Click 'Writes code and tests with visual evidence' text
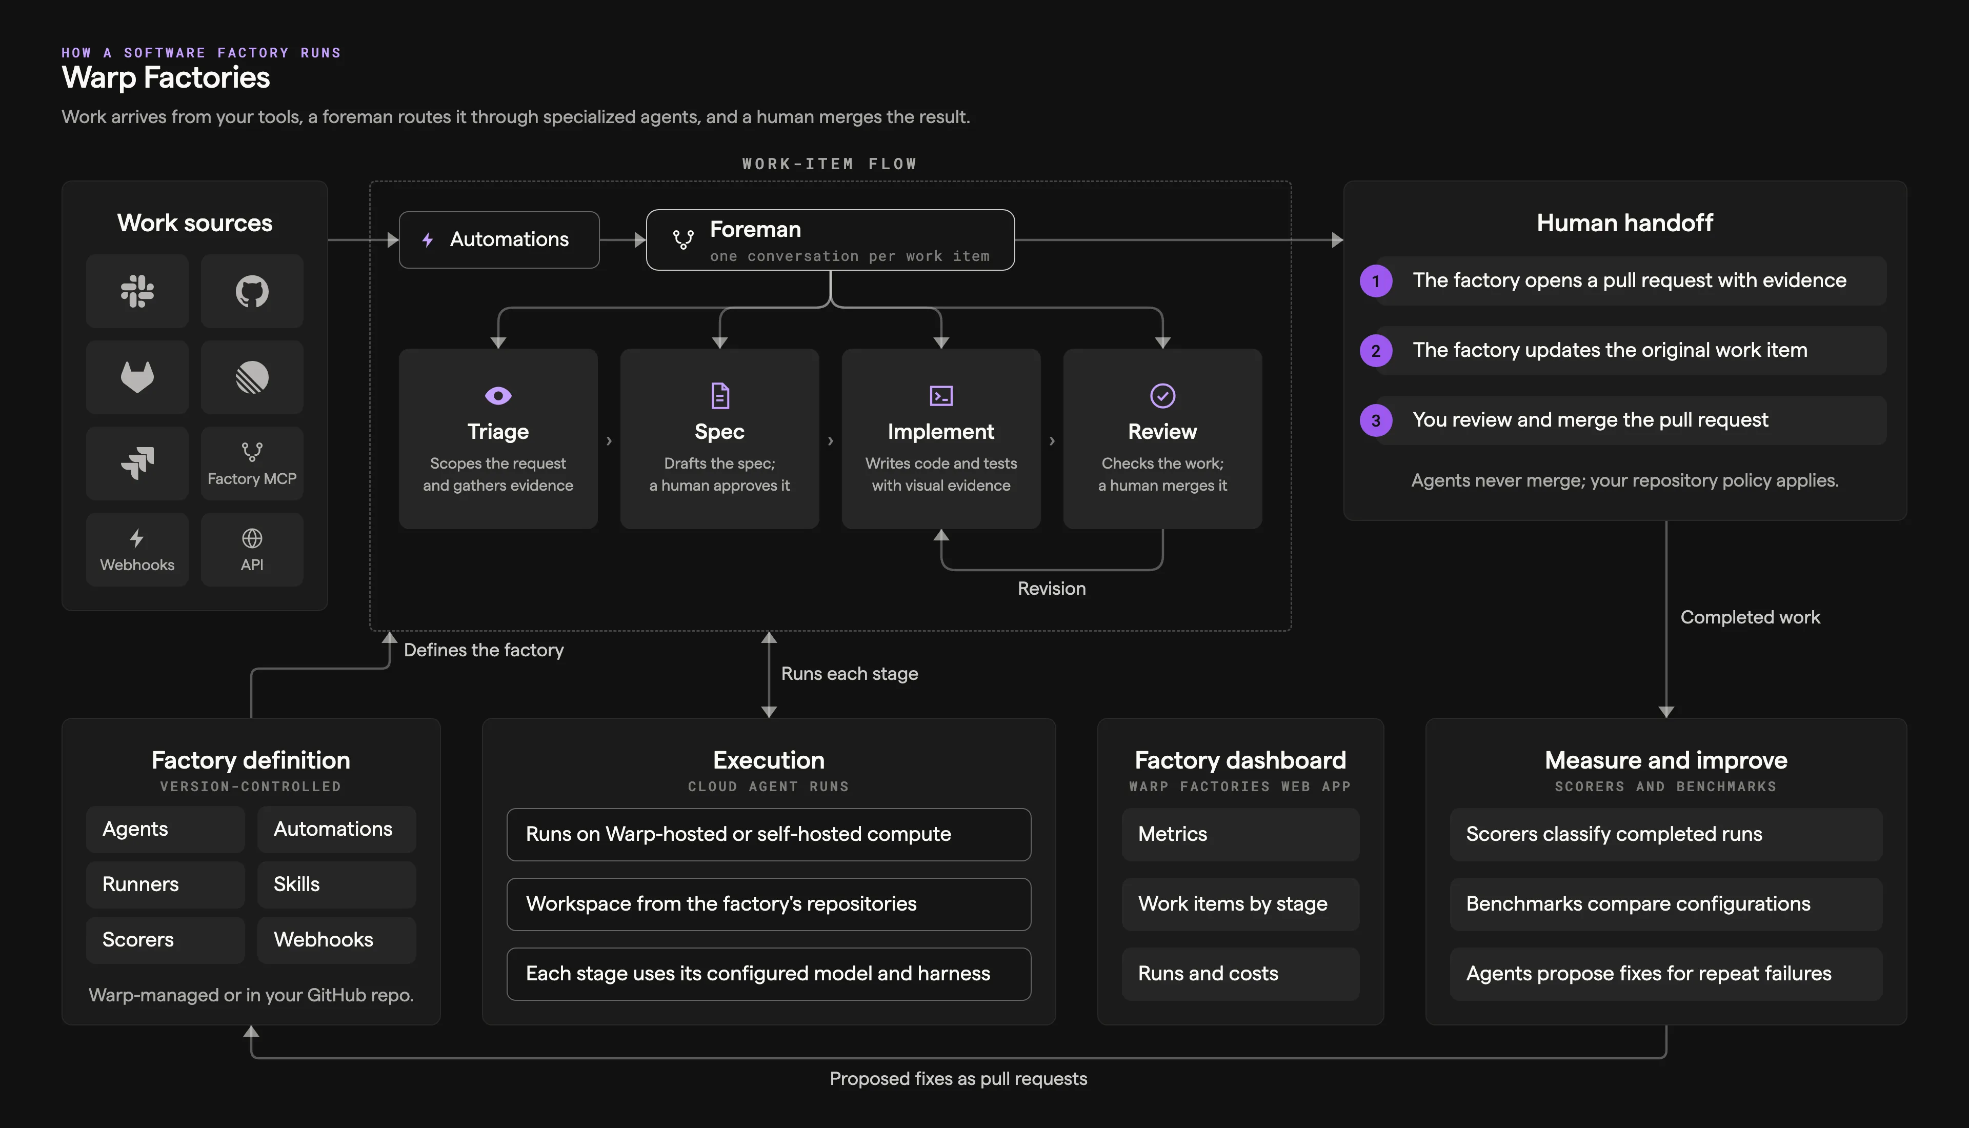1969x1128 pixels. (x=941, y=474)
